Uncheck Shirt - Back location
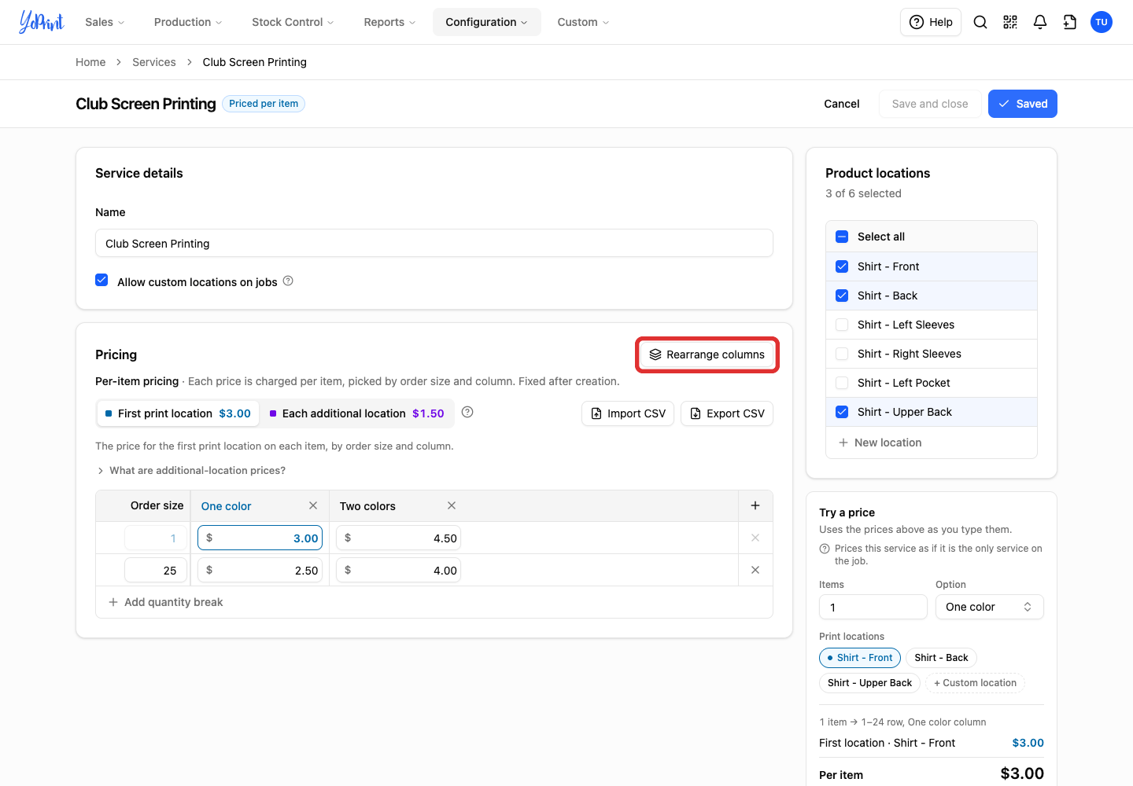 842,296
